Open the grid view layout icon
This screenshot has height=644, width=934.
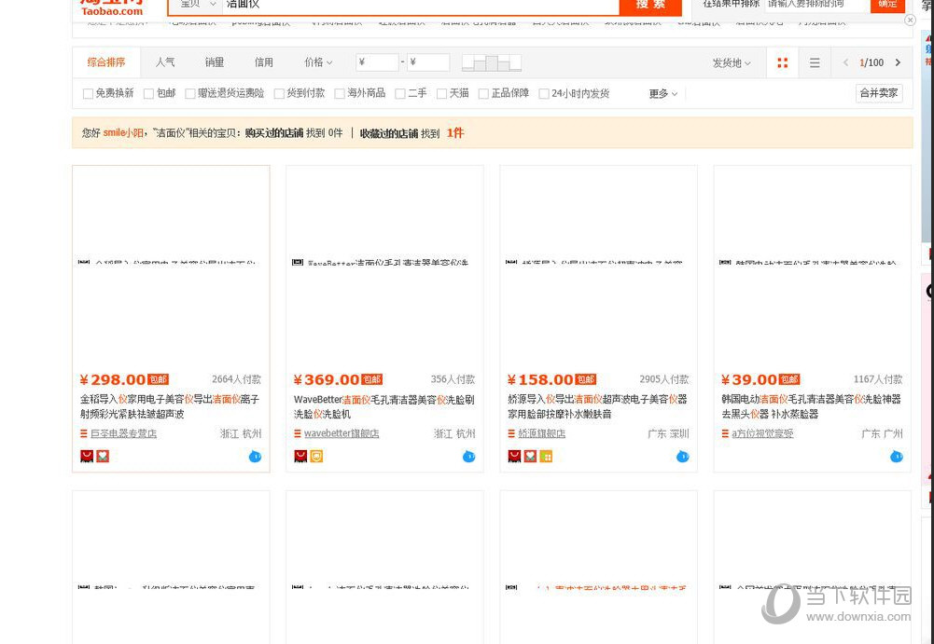tap(783, 62)
